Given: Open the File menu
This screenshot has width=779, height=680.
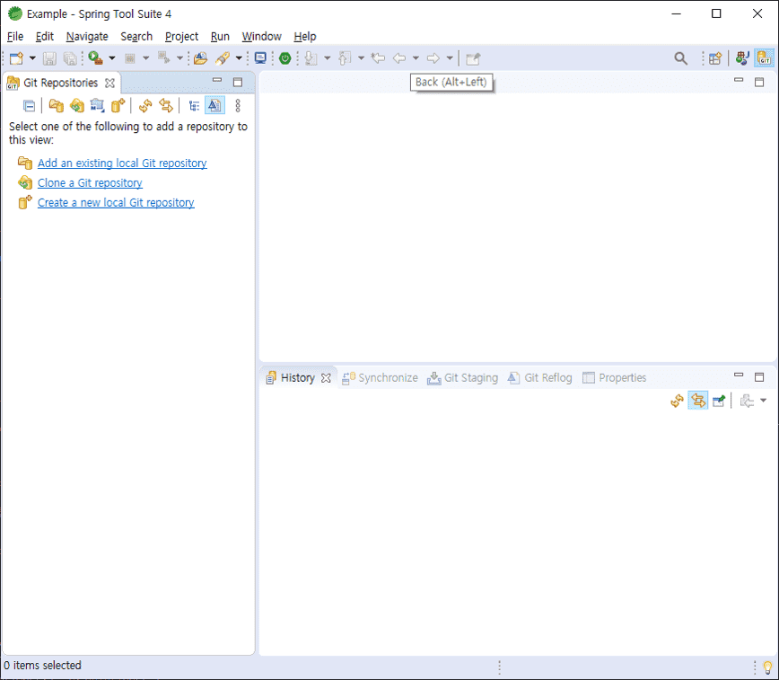Looking at the screenshot, I should (15, 36).
